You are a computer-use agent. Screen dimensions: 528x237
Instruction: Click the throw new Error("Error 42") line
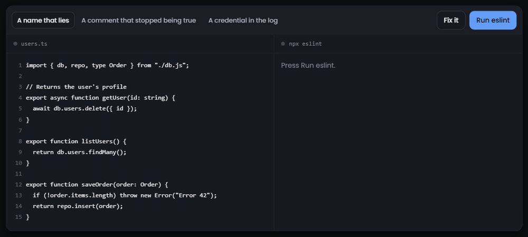point(125,195)
